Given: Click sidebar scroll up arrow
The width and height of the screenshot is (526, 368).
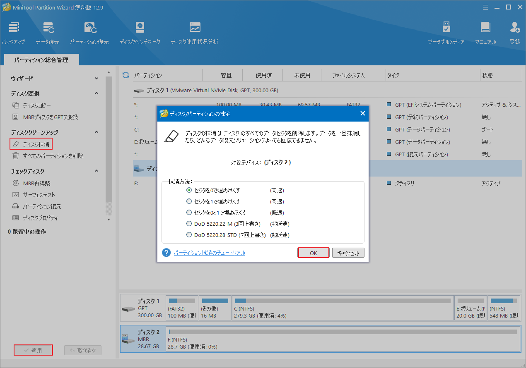Looking at the screenshot, I should click(109, 73).
